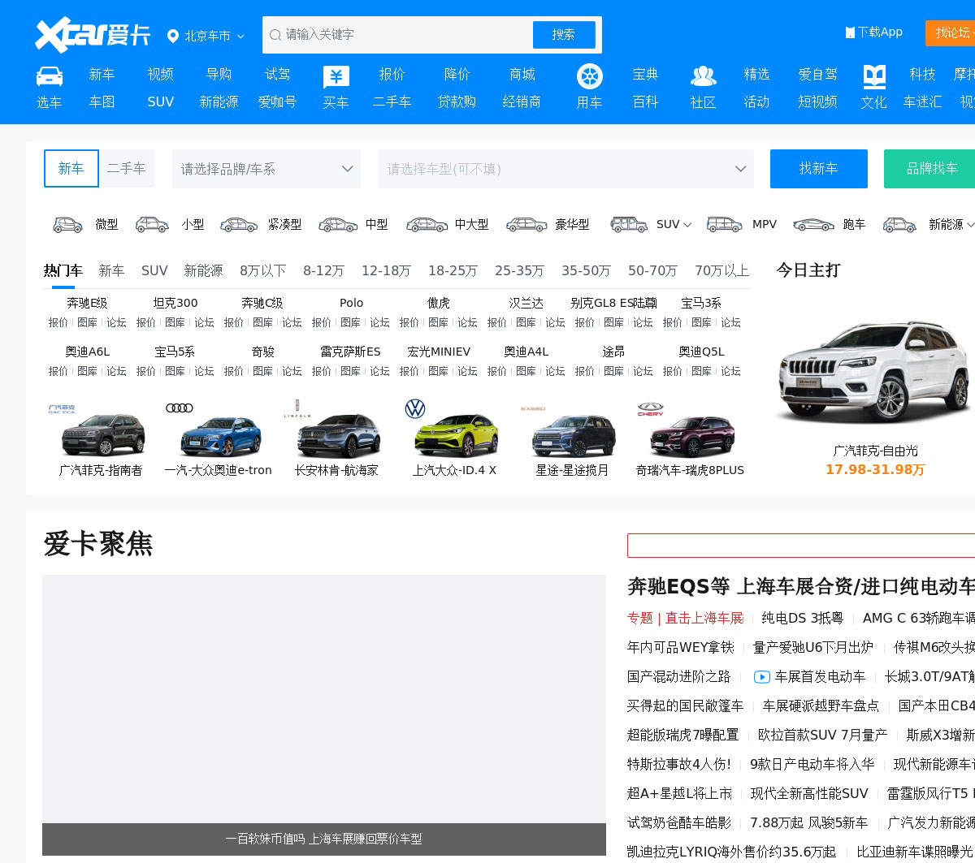Select the 新车 search mode toggle
The height and width of the screenshot is (863, 975).
point(71,168)
